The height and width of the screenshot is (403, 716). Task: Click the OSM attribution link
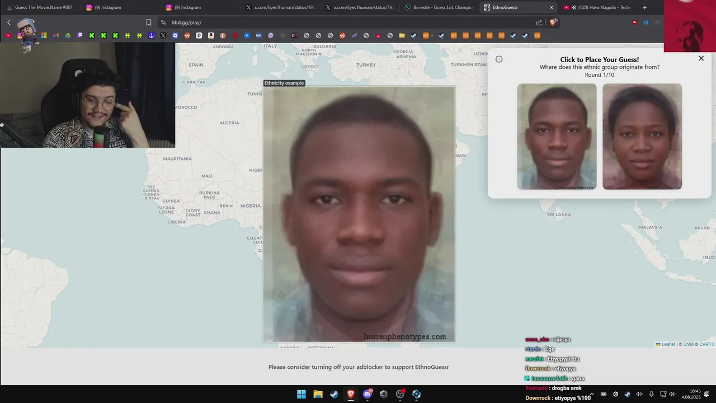[x=688, y=344]
